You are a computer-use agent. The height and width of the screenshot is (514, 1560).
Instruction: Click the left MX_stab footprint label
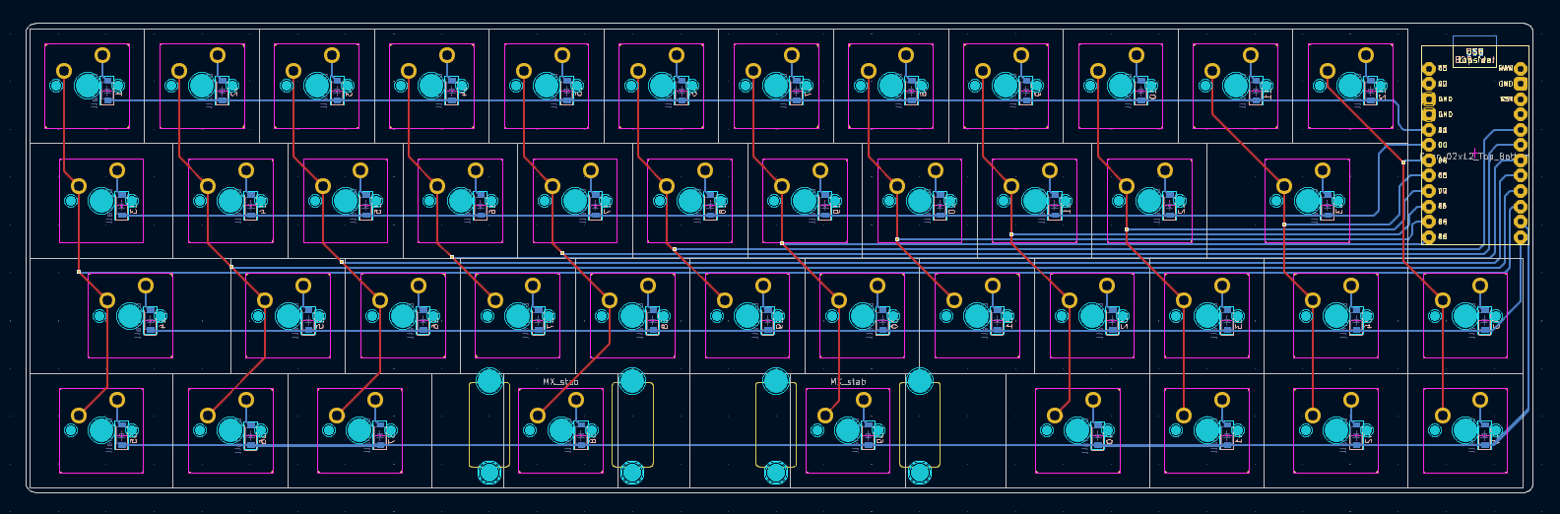coord(560,382)
